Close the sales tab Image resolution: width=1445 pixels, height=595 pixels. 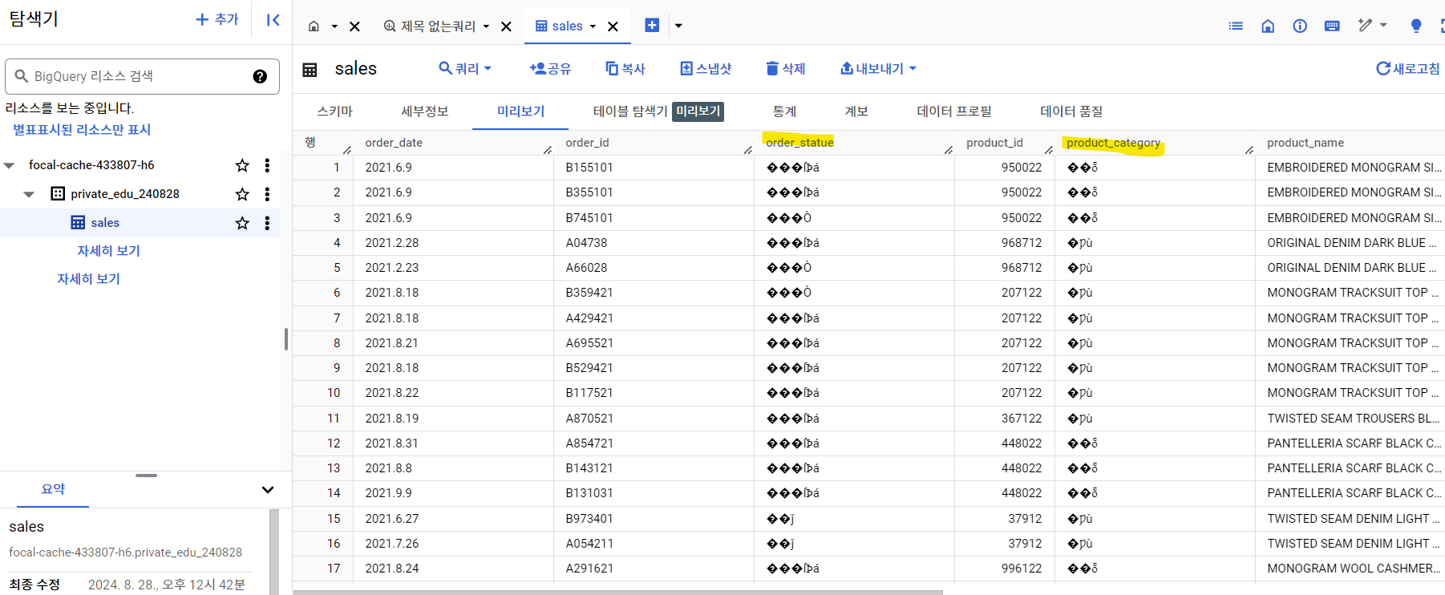coord(613,26)
